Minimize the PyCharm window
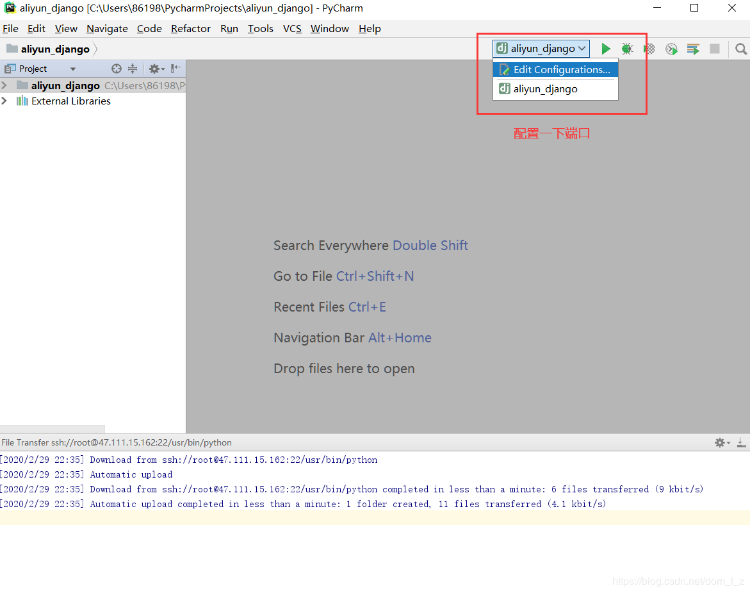 coord(656,8)
